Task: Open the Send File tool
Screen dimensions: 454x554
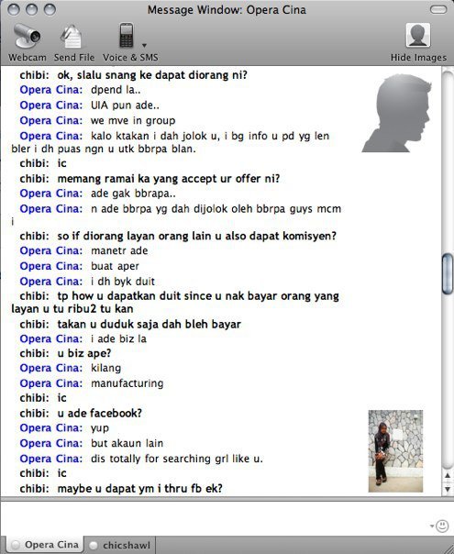Action: [74, 42]
